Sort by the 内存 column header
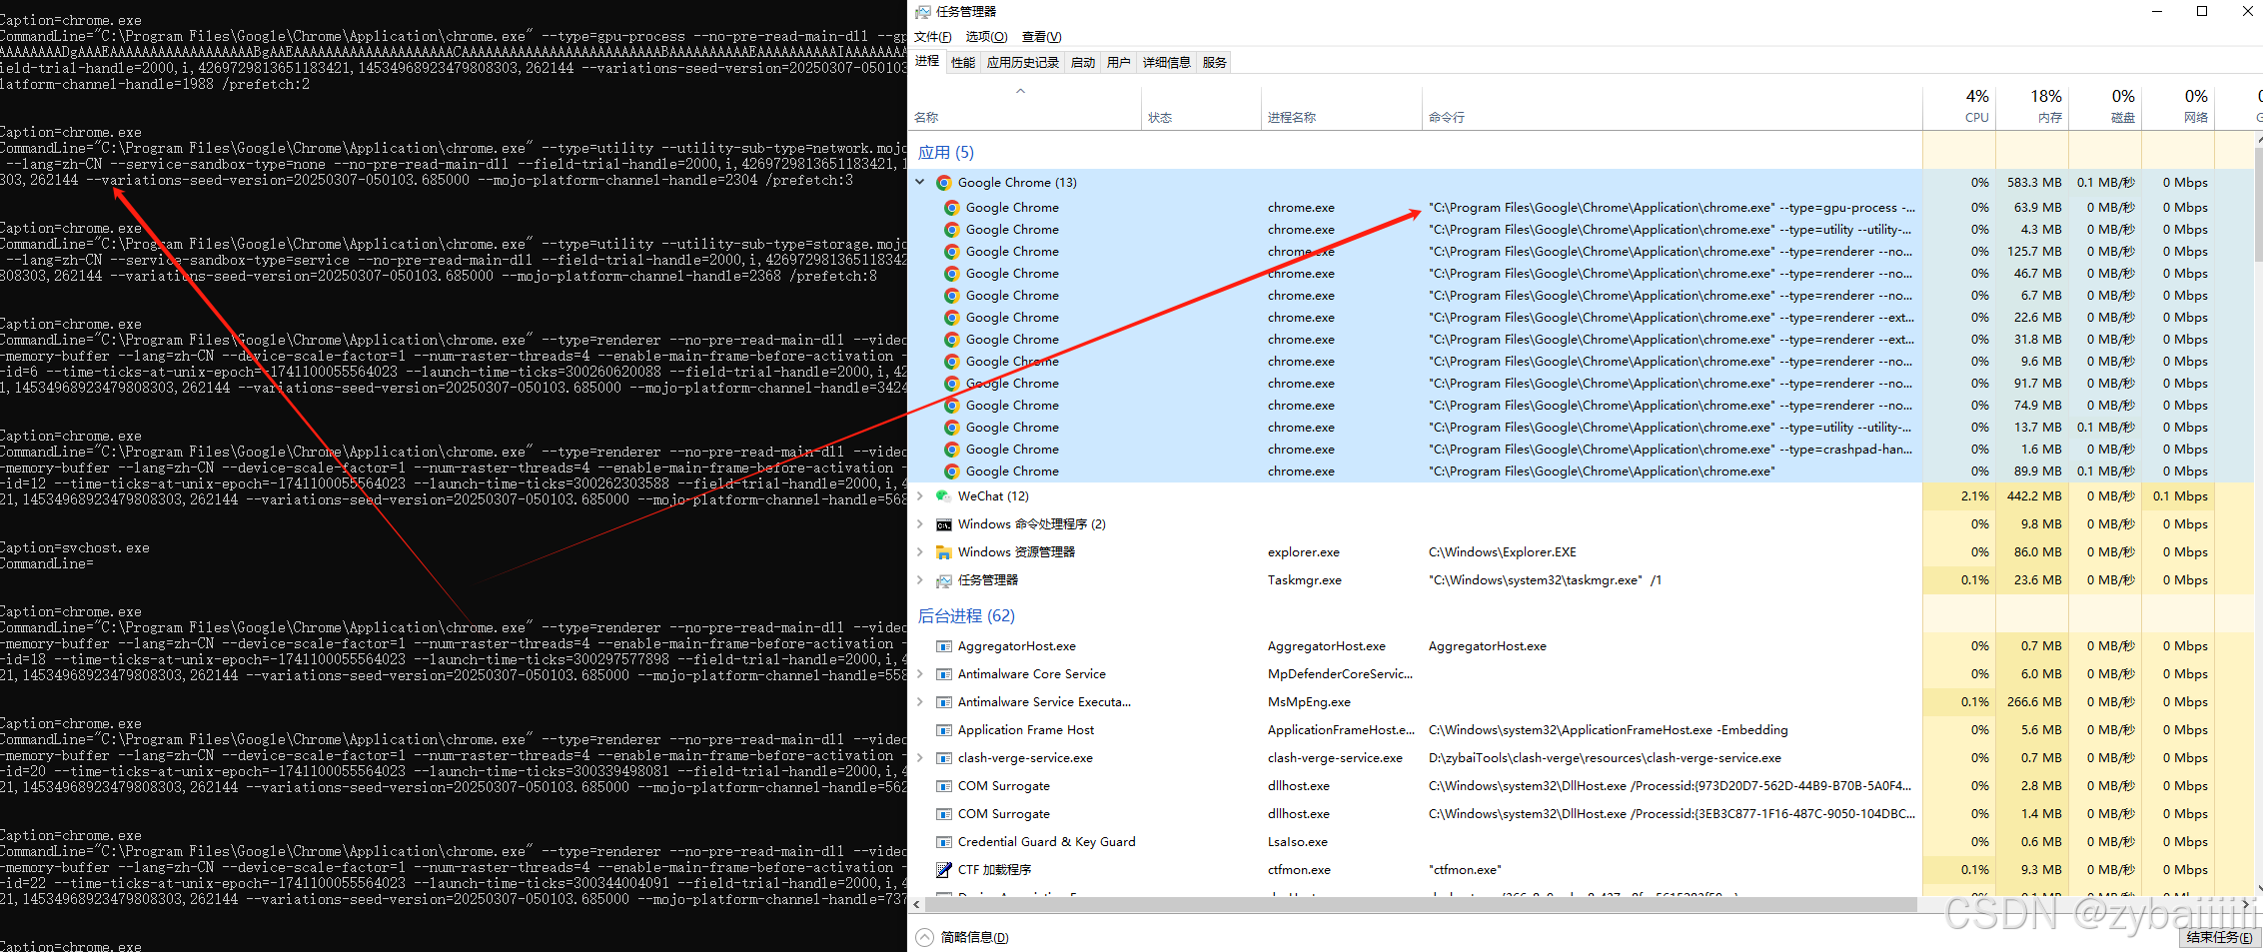 pos(2032,108)
